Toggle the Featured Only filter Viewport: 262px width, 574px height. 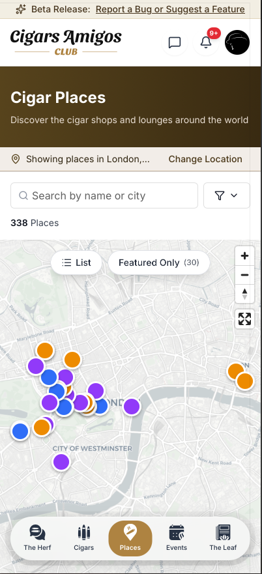click(158, 263)
